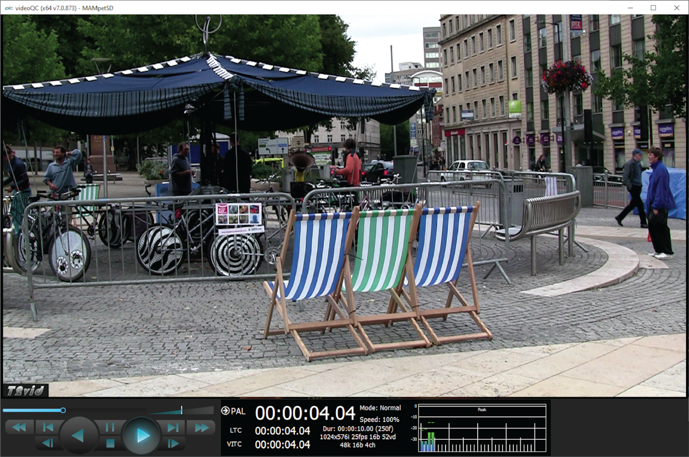
Task: Click the fast forward button
Action: [x=202, y=427]
